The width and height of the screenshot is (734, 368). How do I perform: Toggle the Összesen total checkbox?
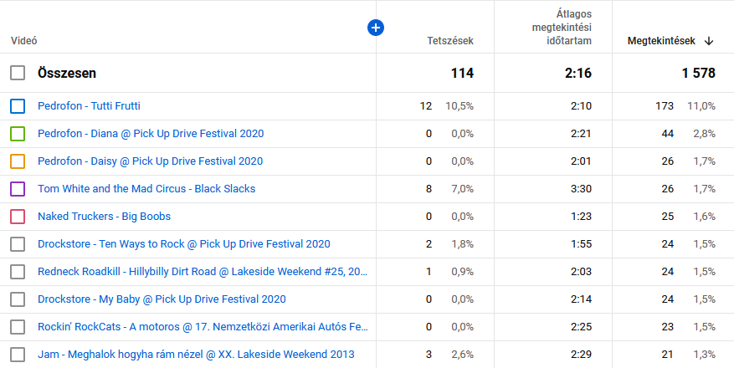pos(18,74)
